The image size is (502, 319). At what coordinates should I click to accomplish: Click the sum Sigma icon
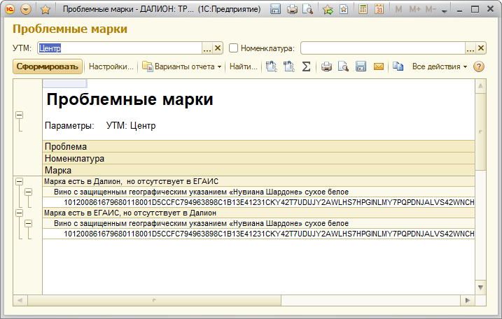(x=307, y=66)
